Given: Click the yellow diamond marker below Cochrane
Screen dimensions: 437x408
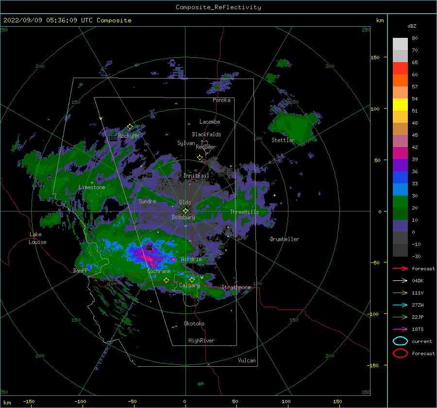Looking at the screenshot, I should (166, 280).
